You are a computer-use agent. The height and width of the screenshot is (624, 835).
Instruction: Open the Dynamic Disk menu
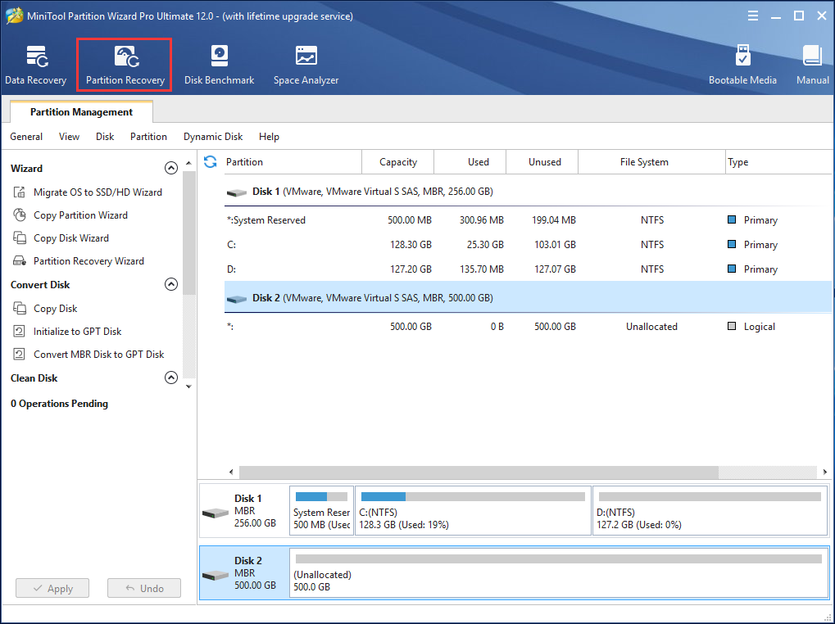click(213, 137)
